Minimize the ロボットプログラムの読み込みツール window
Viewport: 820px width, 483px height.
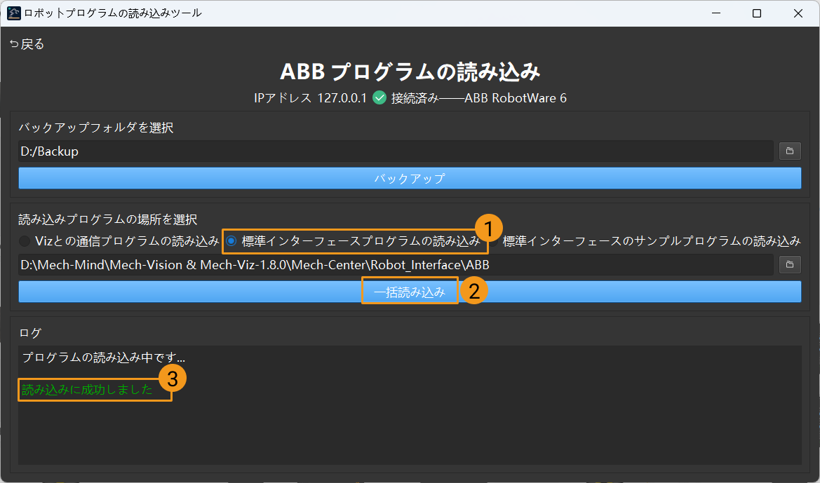coord(716,13)
